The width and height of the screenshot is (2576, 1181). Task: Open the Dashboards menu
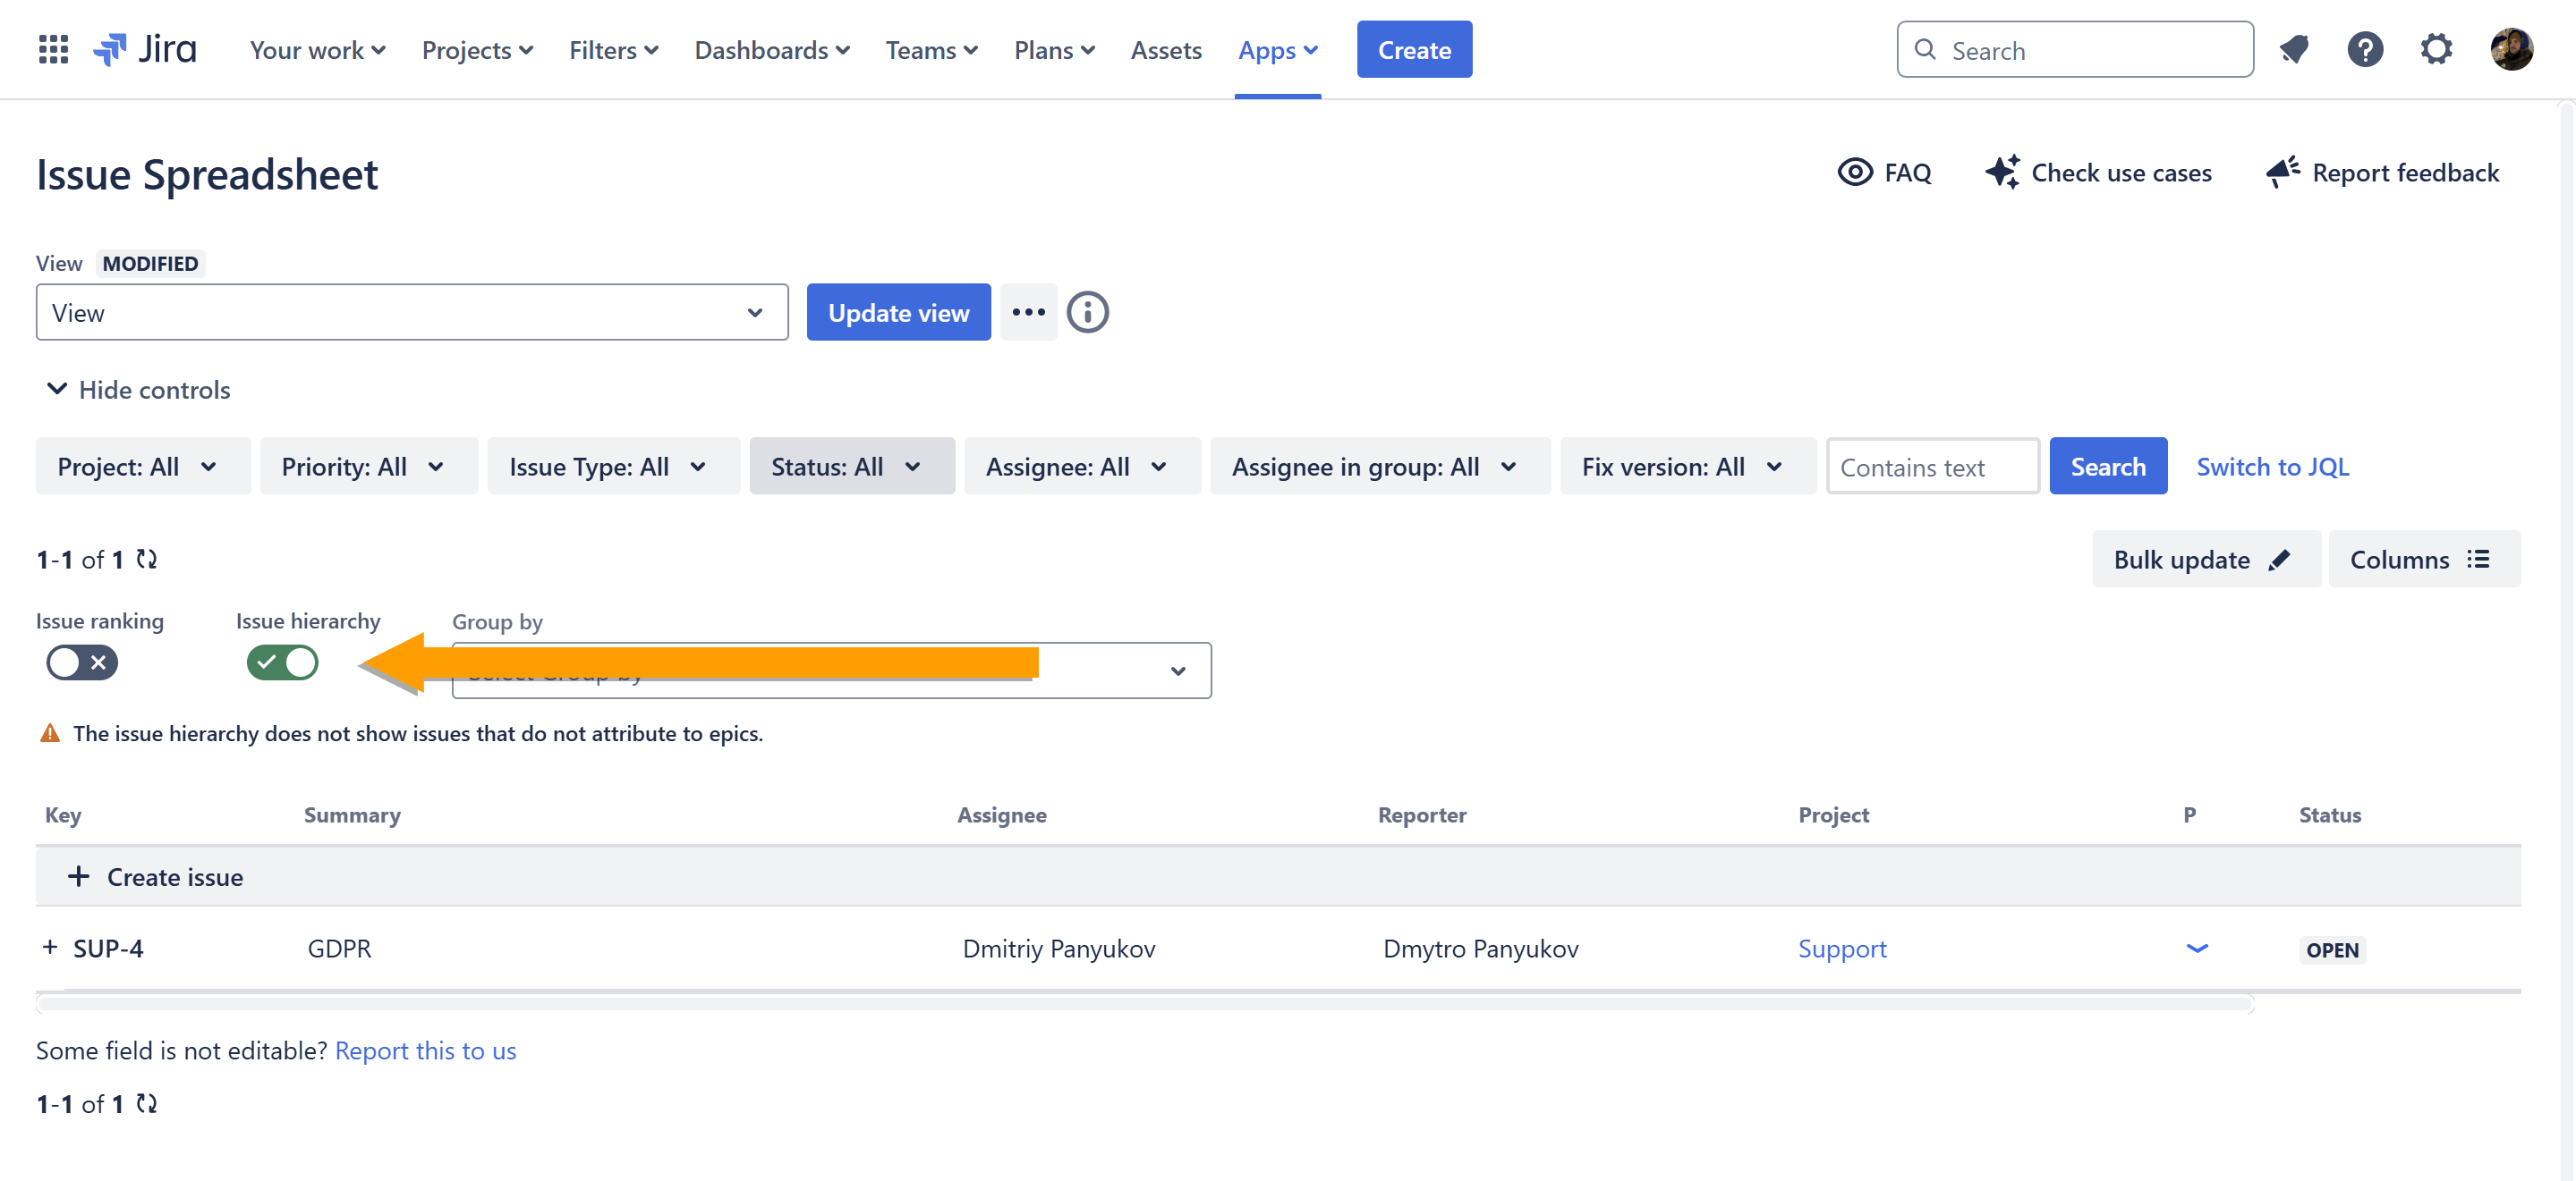(x=771, y=50)
